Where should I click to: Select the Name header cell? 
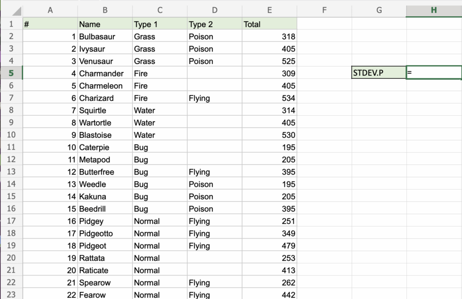pos(105,24)
